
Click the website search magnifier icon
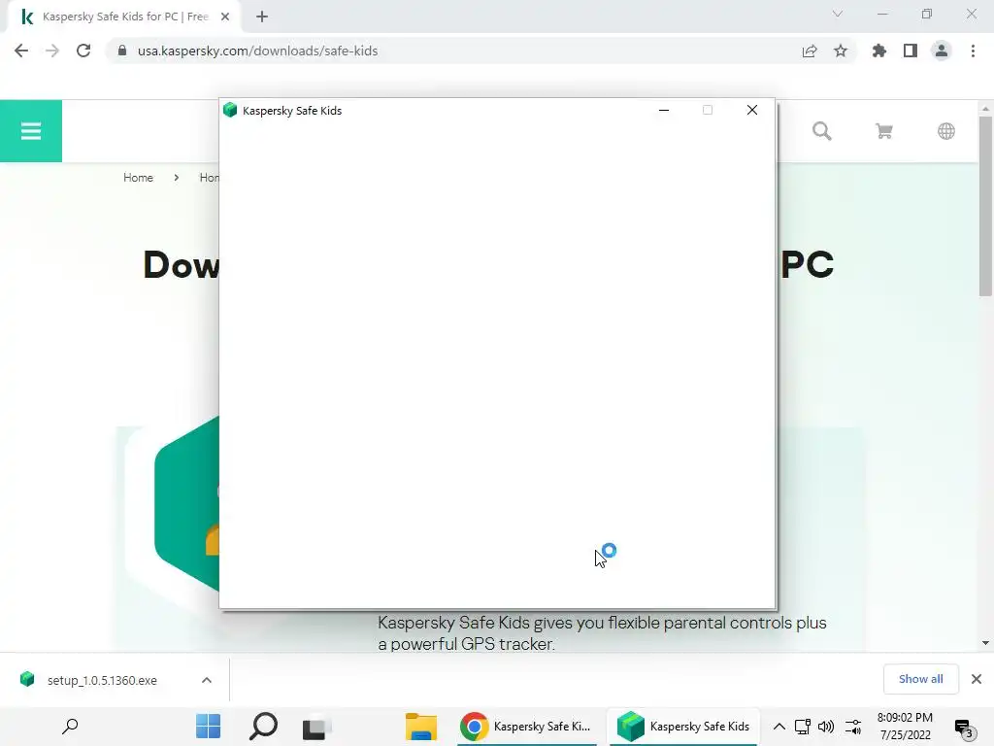pyautogui.click(x=822, y=131)
